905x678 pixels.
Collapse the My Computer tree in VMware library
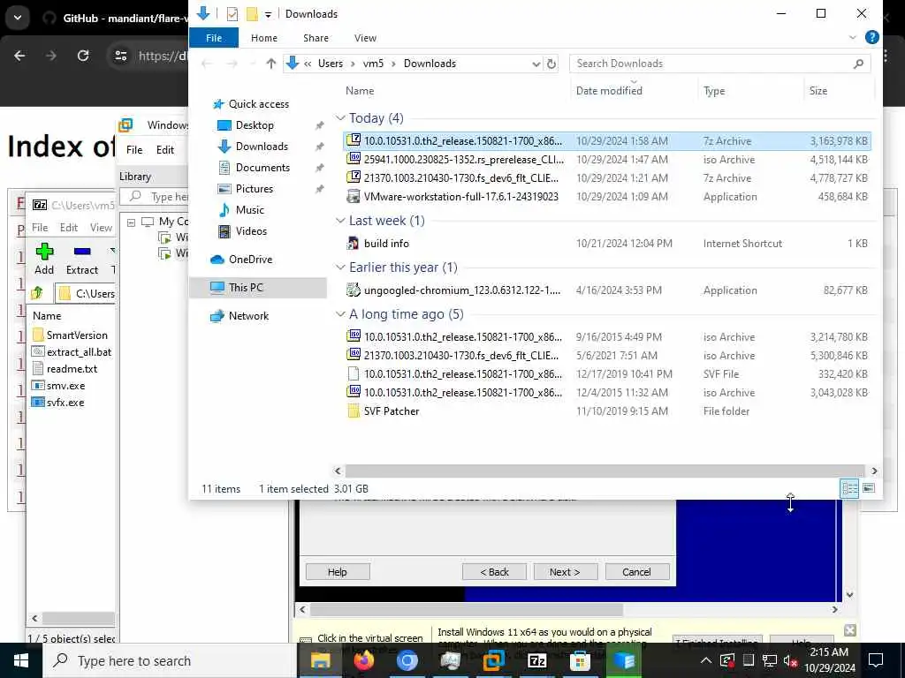point(131,222)
